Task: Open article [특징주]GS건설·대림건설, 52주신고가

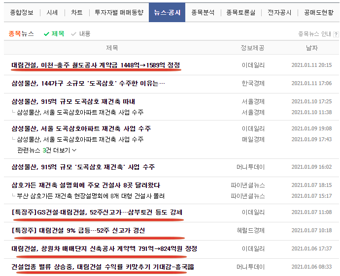Action: point(97,213)
